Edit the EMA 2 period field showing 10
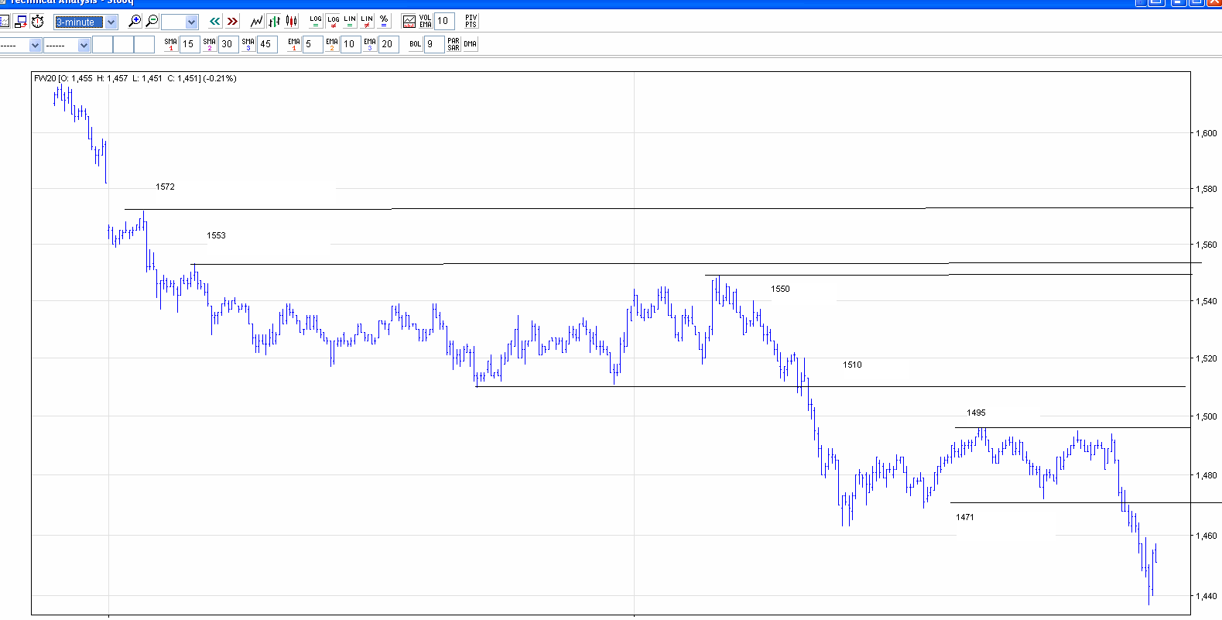The width and height of the screenshot is (1222, 620). pos(351,44)
